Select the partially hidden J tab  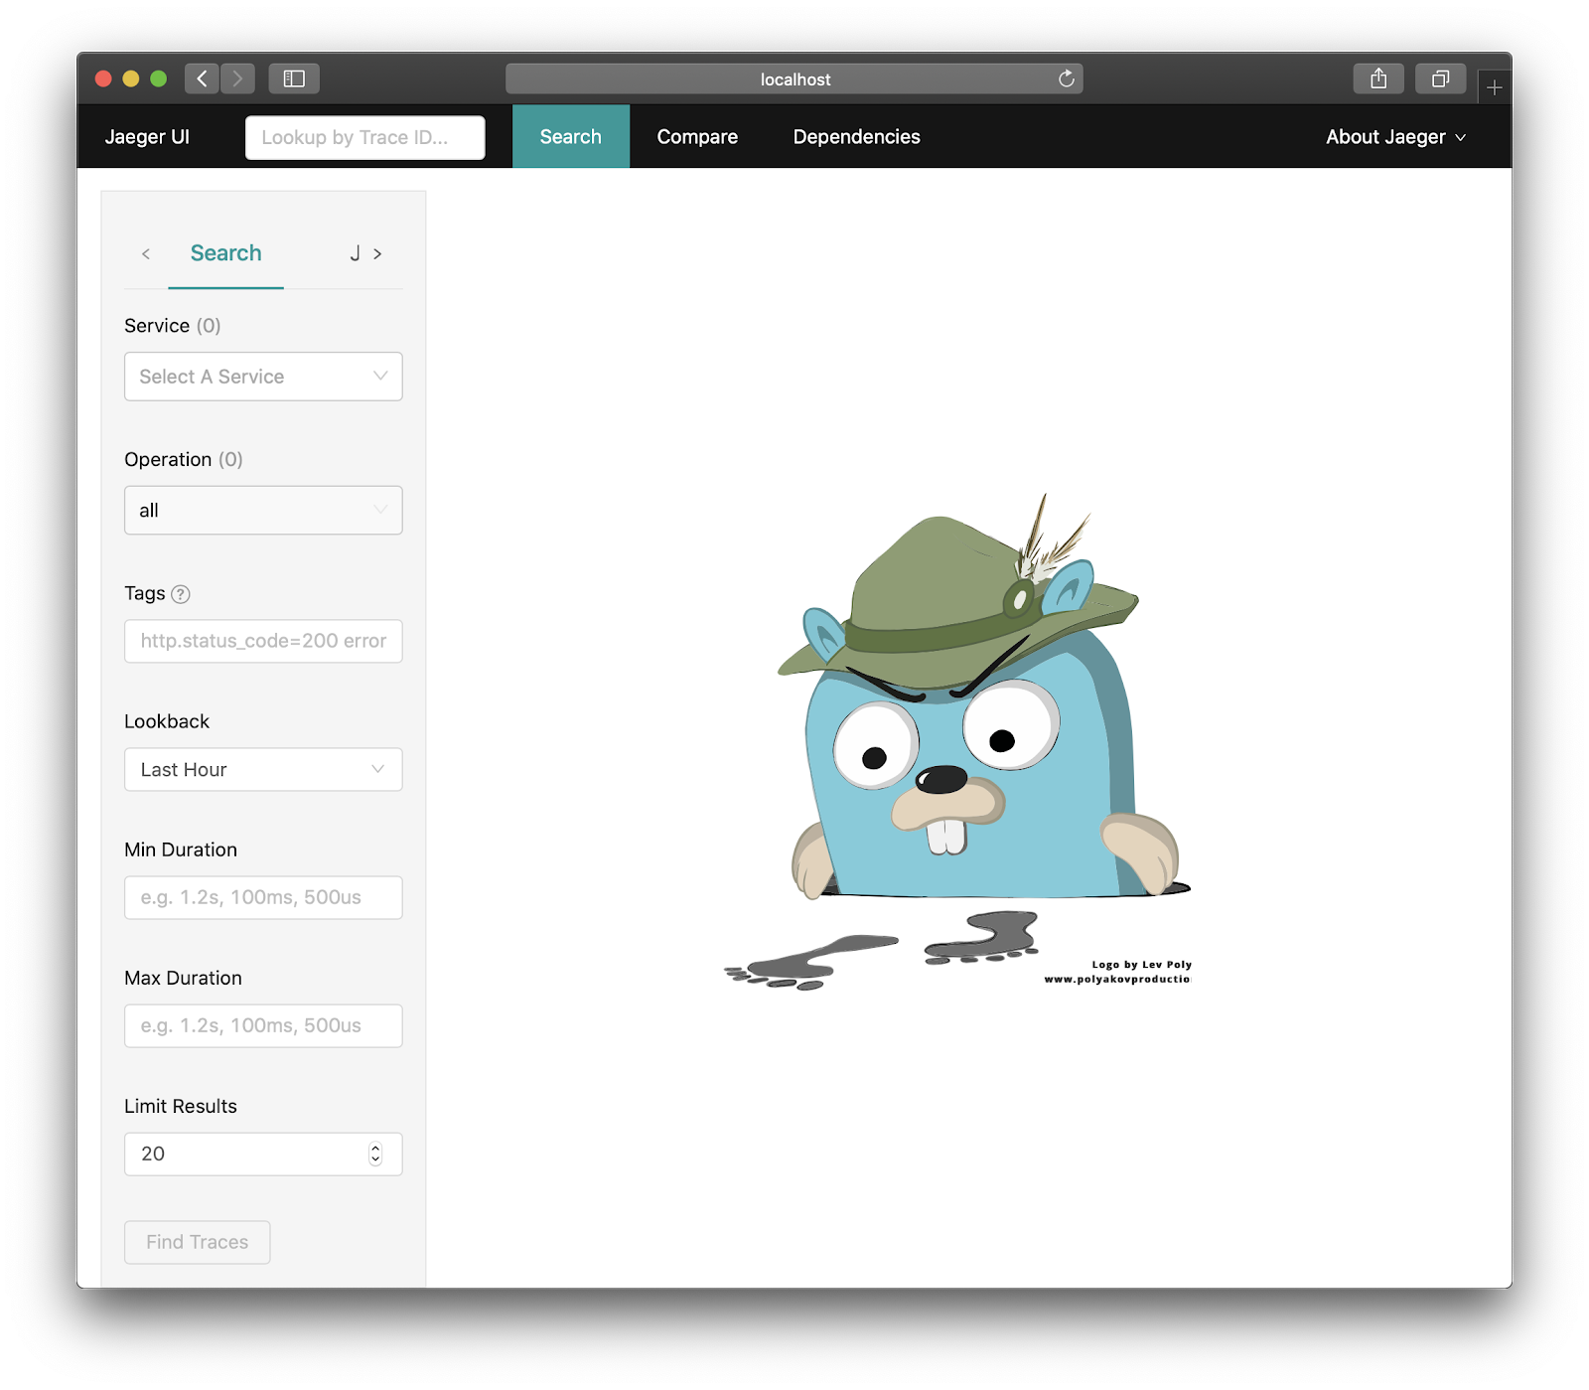(355, 253)
